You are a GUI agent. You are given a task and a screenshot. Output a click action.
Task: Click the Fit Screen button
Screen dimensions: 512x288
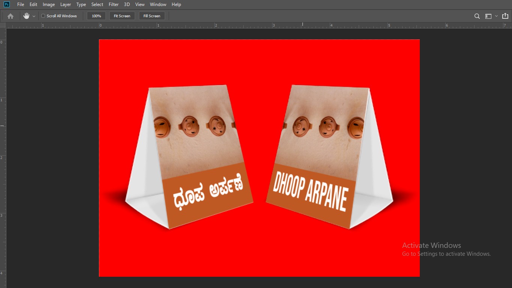point(122,16)
